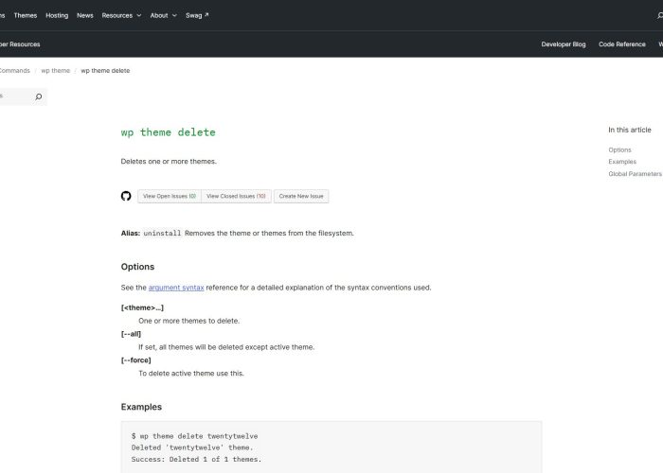Click the uninstall alias code text

tap(162, 233)
